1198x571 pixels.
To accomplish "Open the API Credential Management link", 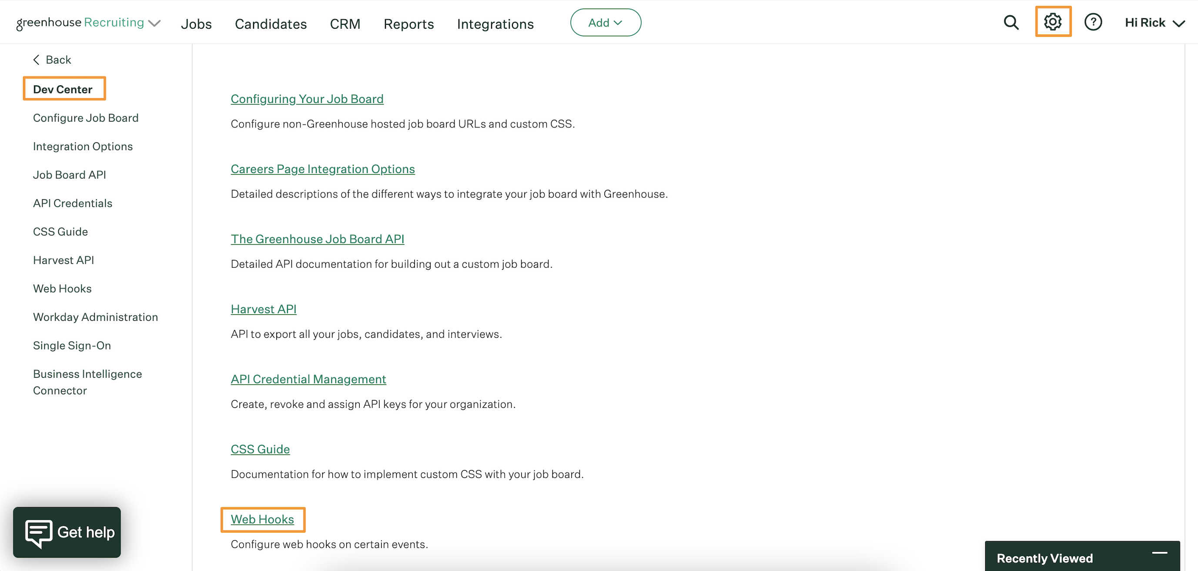I will 308,379.
